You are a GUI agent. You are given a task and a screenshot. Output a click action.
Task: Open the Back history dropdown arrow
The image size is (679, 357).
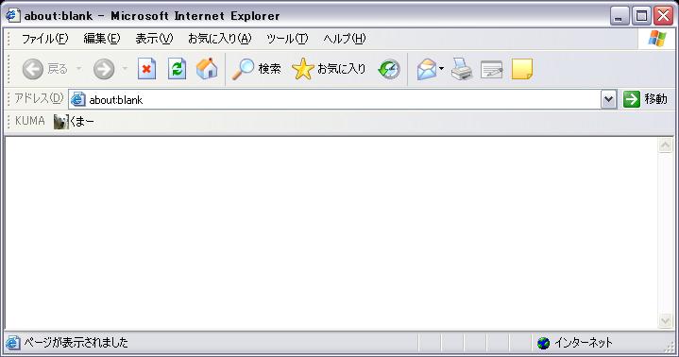(x=78, y=68)
